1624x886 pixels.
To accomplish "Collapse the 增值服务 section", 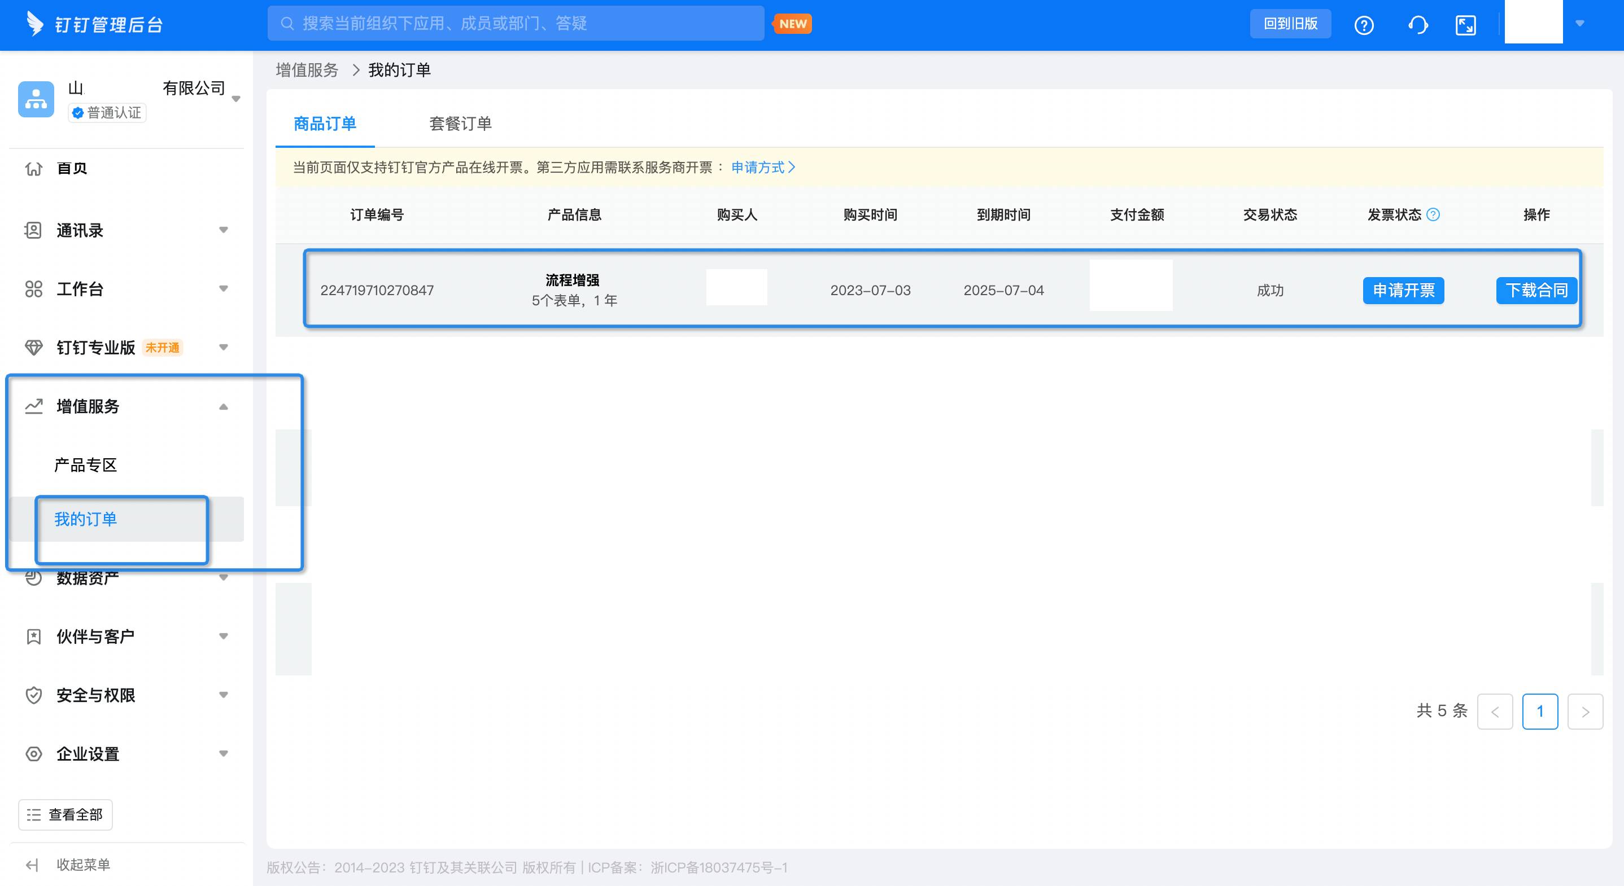I will click(x=223, y=406).
